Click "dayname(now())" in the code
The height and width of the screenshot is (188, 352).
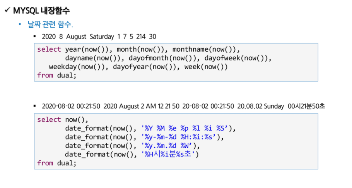coord(94,58)
